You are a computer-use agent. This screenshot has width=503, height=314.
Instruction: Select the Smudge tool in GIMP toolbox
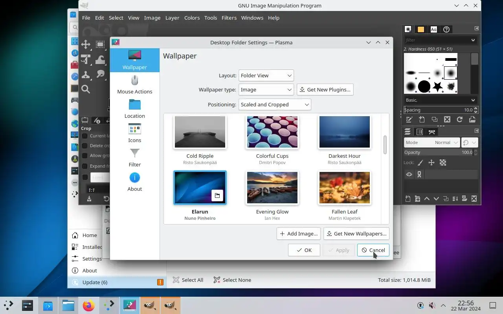100,74
